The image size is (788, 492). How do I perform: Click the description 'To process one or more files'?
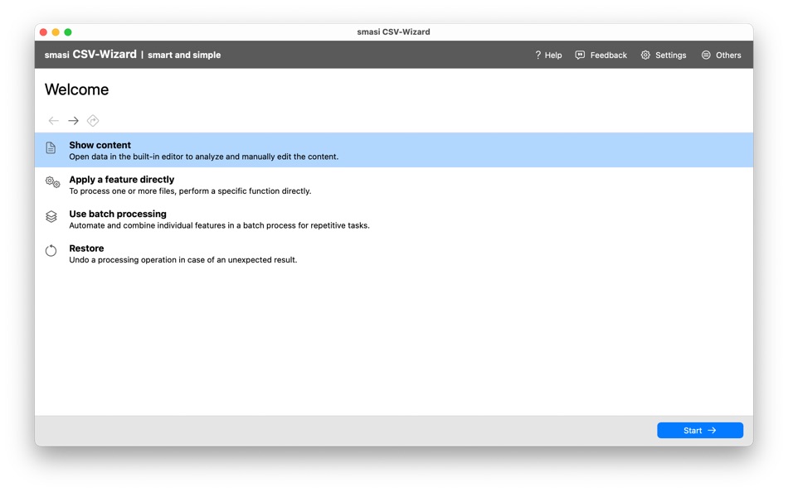(190, 191)
